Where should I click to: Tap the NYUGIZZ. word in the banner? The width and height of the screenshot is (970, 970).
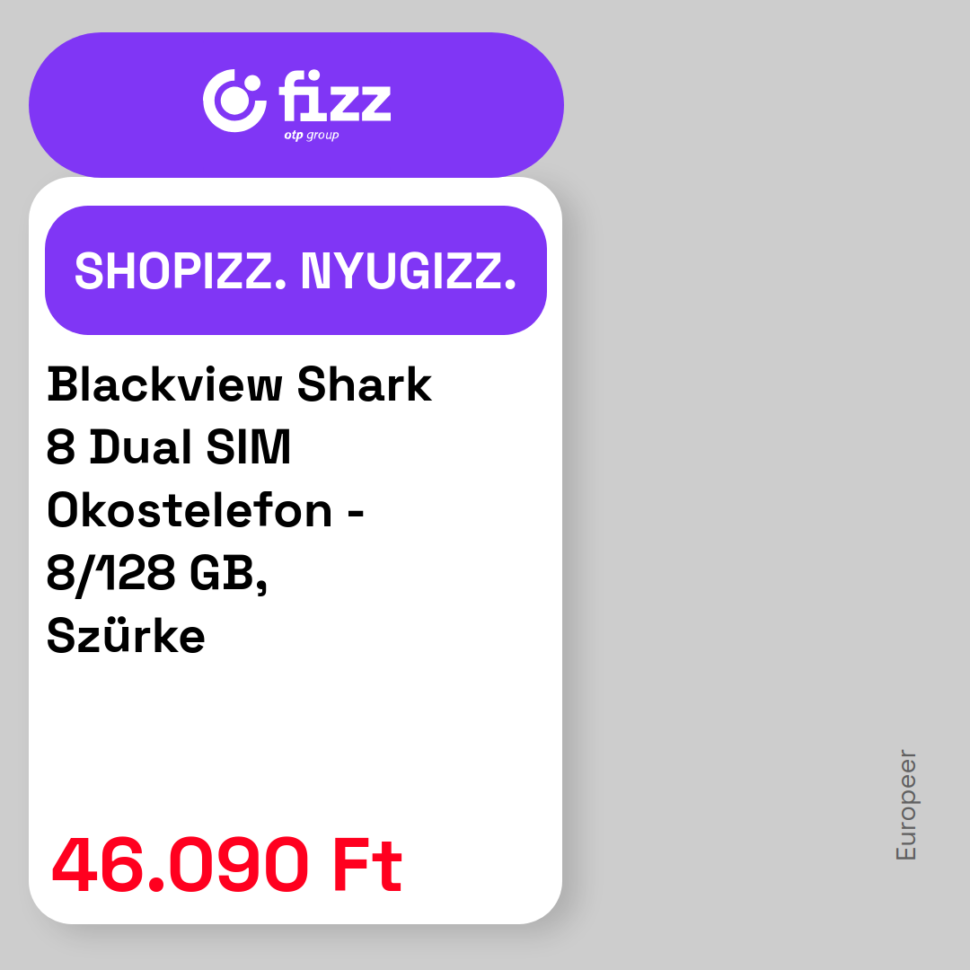click(409, 271)
